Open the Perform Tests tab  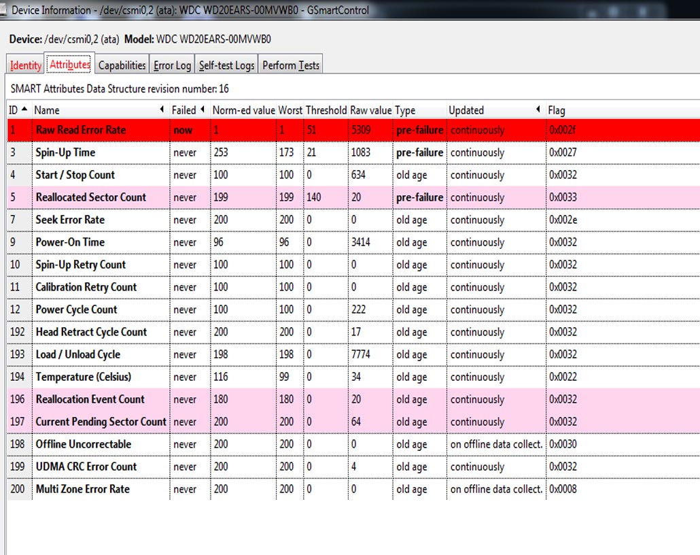click(291, 65)
